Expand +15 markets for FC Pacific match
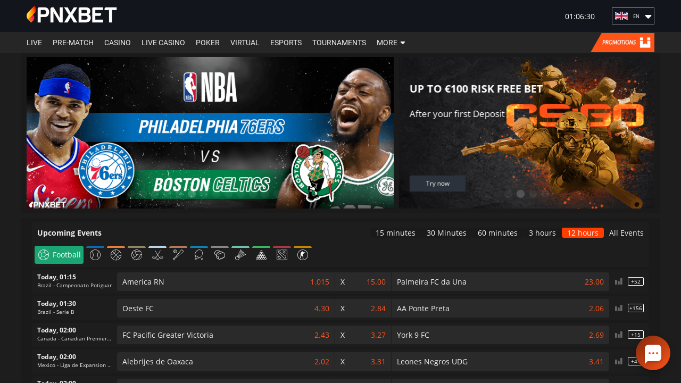Image resolution: width=681 pixels, height=383 pixels. point(636,335)
